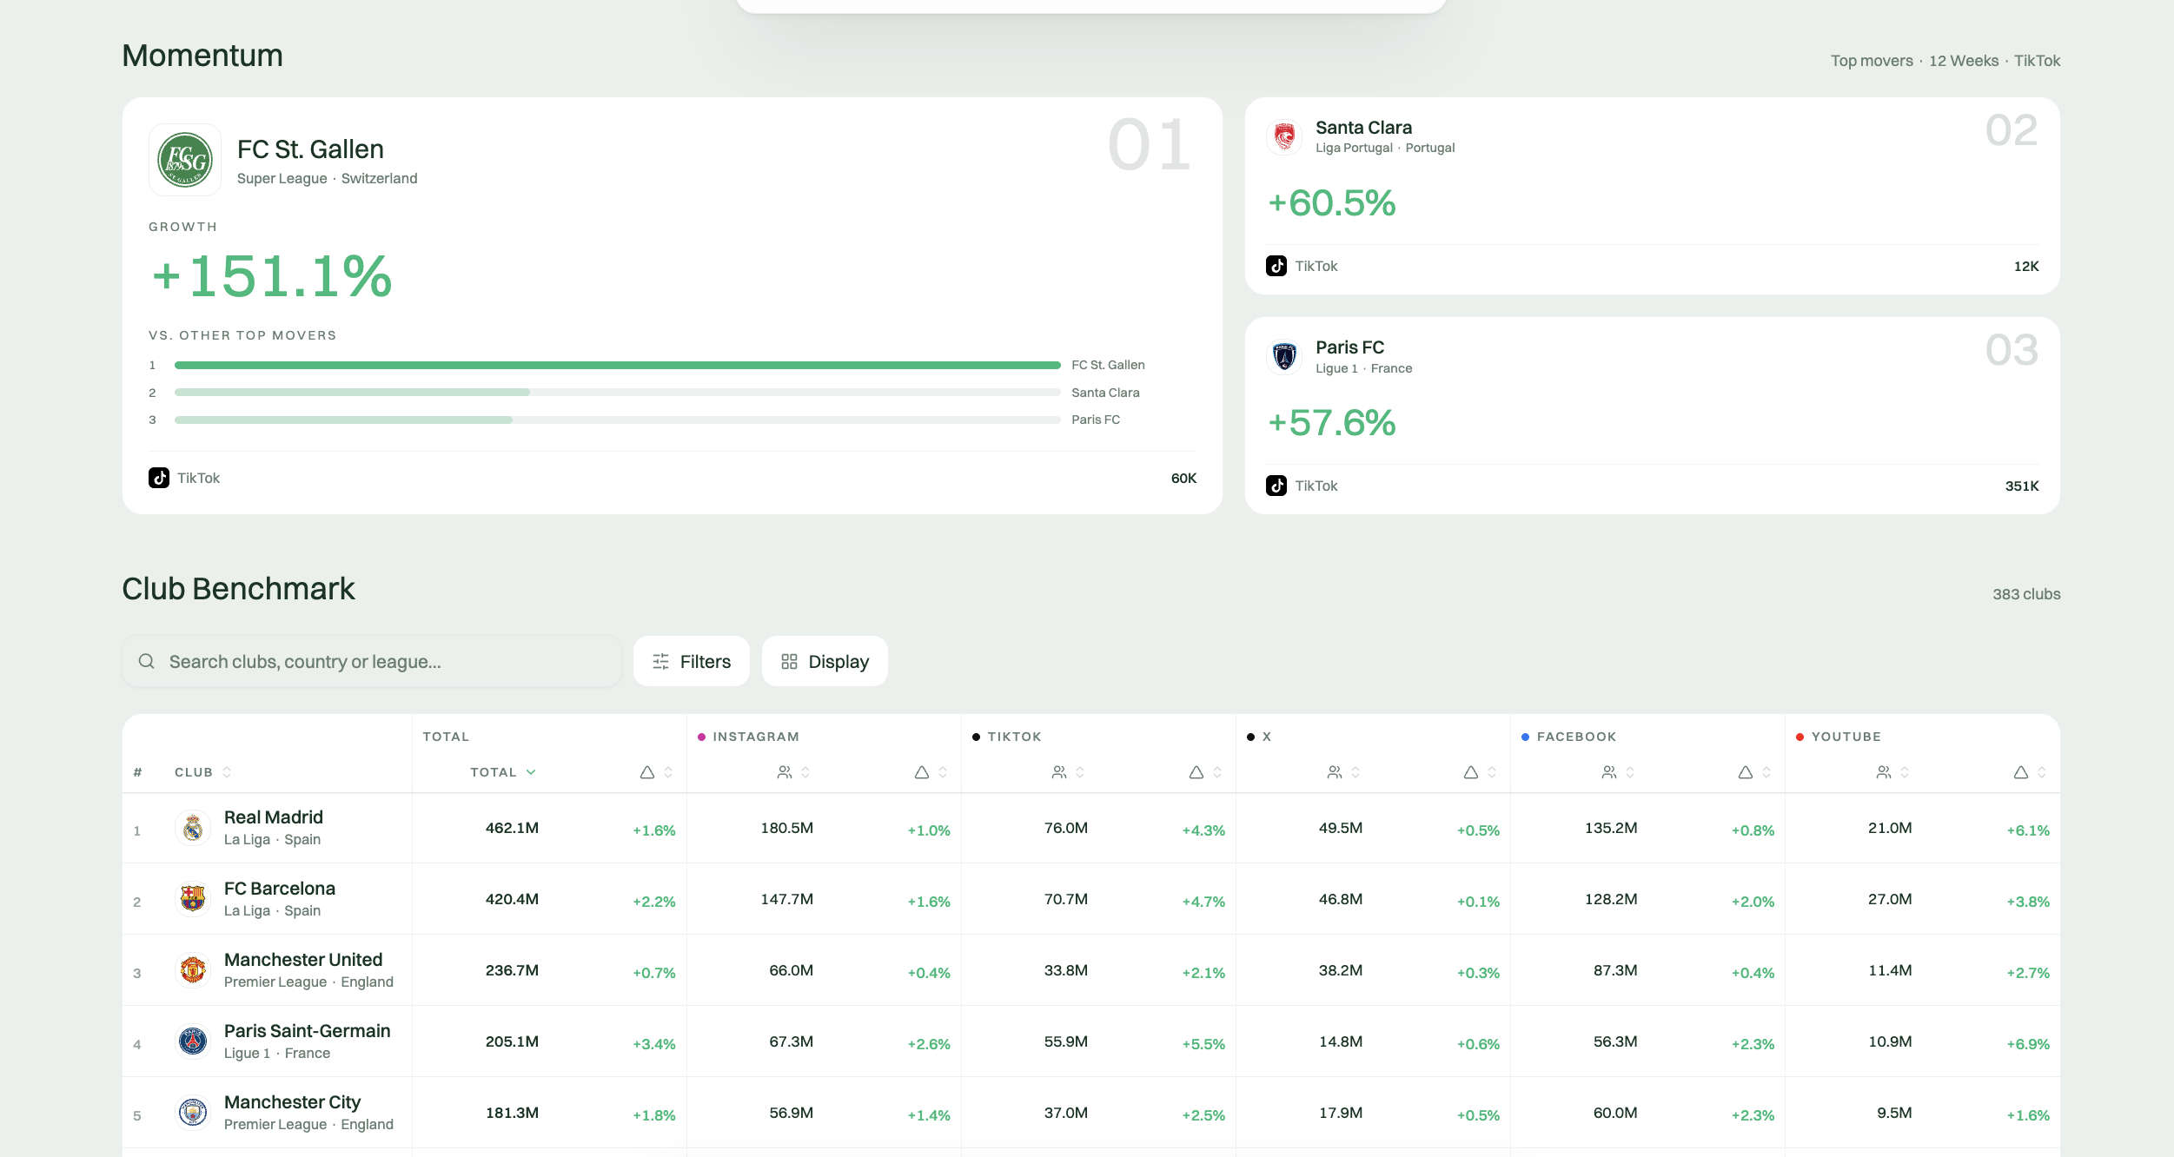Open the Manchester City club name link

pyautogui.click(x=293, y=1102)
